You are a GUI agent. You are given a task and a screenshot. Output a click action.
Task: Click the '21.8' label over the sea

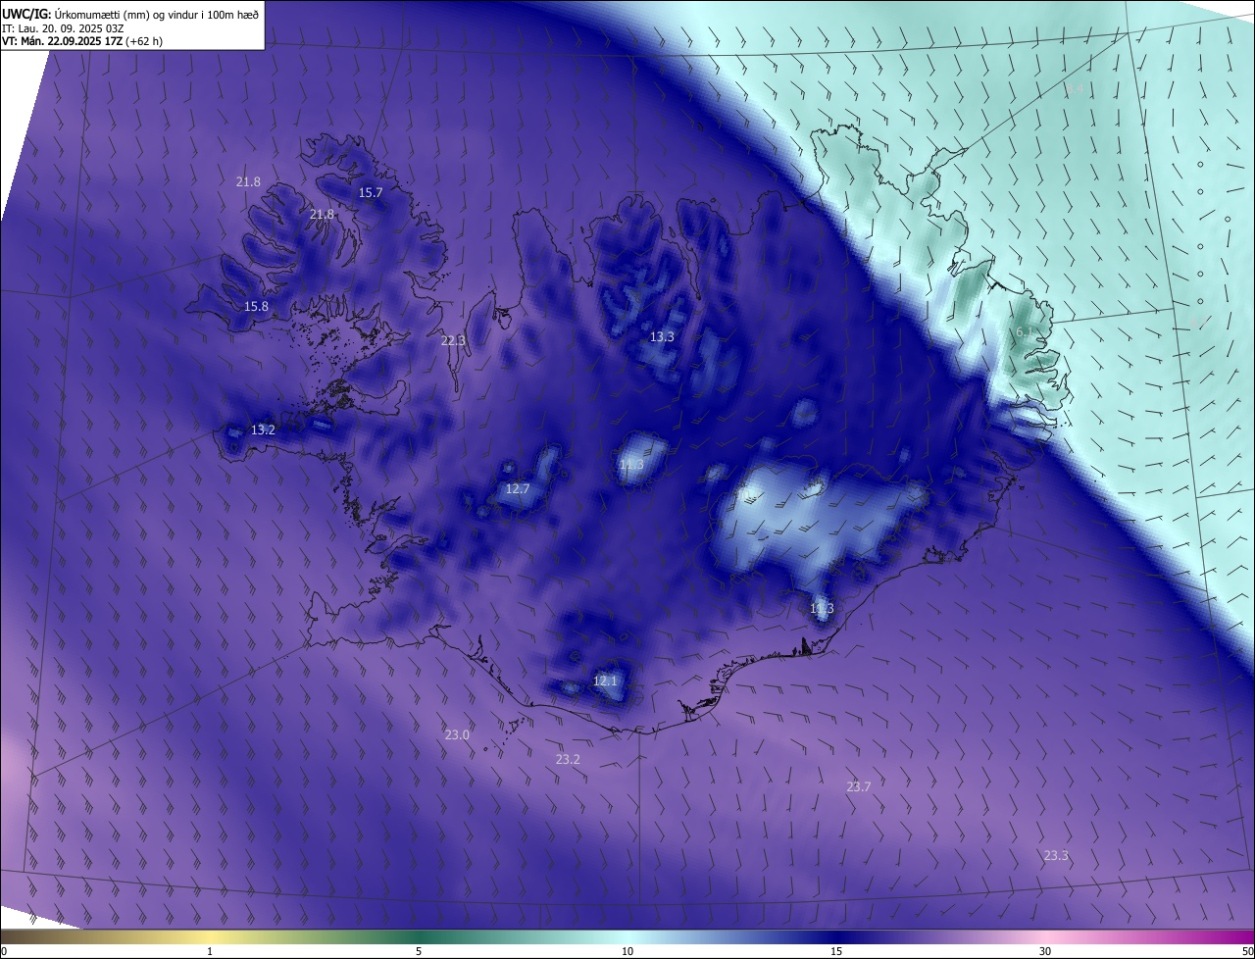pyautogui.click(x=249, y=181)
